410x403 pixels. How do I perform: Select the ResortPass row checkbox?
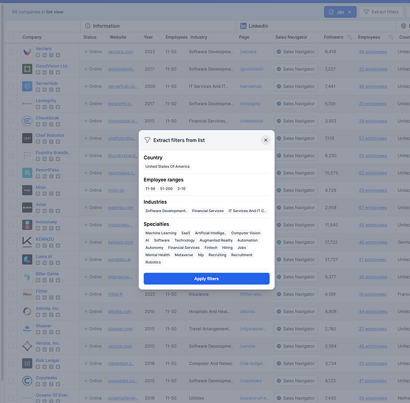(11, 173)
